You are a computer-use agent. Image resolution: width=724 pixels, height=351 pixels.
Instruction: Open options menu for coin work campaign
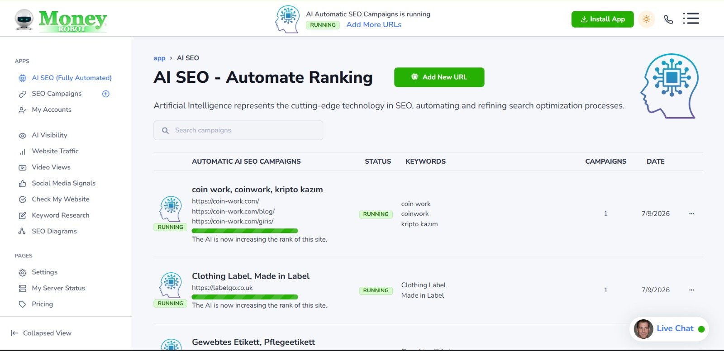coord(691,213)
